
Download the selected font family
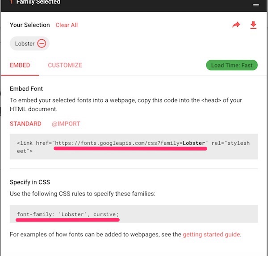253,25
